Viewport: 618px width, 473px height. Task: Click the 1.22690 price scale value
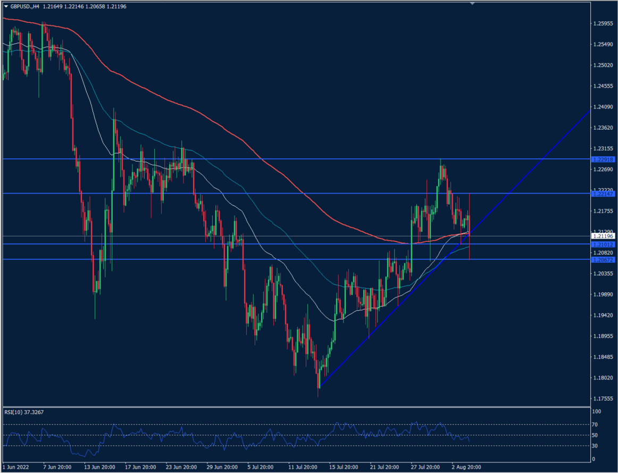coord(603,170)
